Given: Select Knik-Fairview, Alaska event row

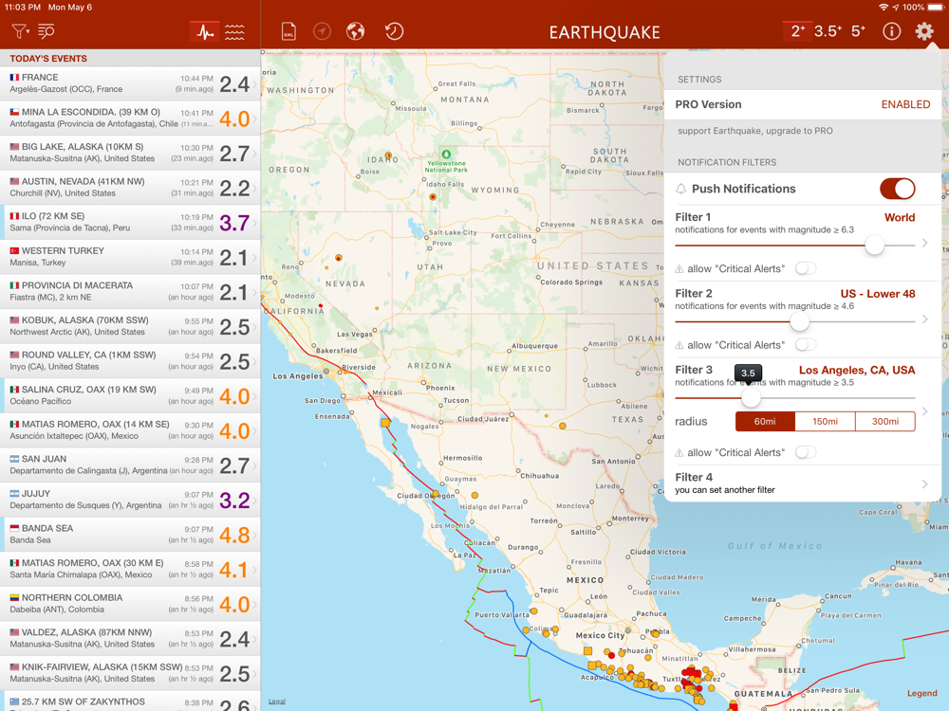Looking at the screenshot, I should coord(130,673).
